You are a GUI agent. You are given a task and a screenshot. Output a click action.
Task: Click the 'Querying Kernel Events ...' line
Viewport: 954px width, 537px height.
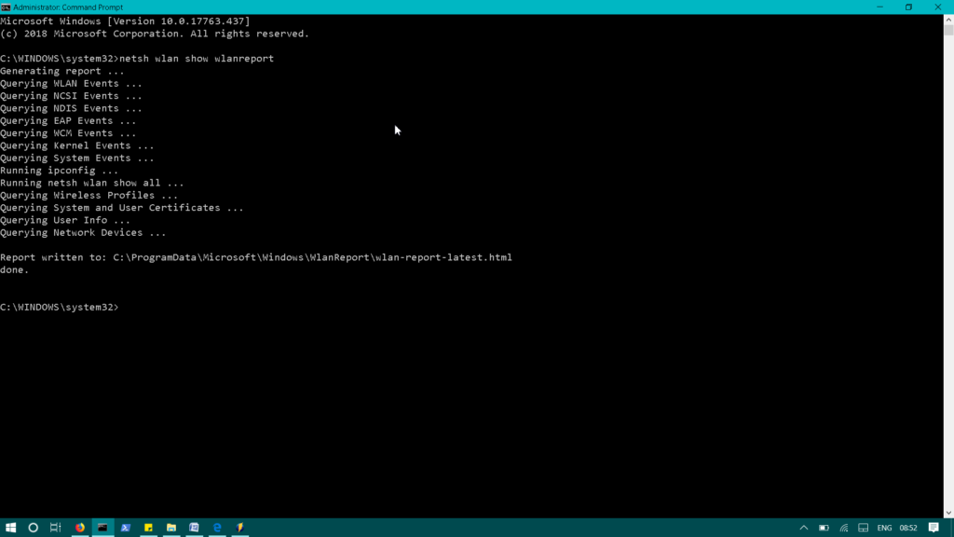(77, 145)
